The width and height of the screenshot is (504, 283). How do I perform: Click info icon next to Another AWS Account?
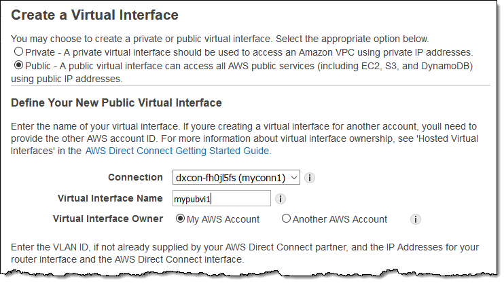tap(416, 219)
